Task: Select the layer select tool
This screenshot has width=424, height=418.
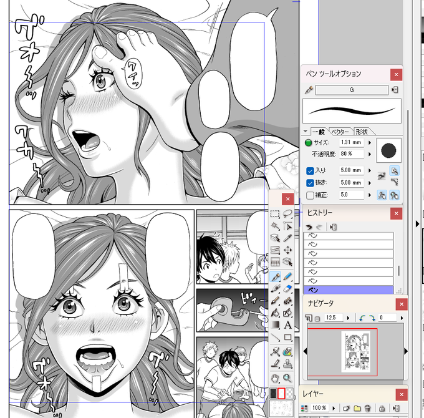Action: click(275, 238)
